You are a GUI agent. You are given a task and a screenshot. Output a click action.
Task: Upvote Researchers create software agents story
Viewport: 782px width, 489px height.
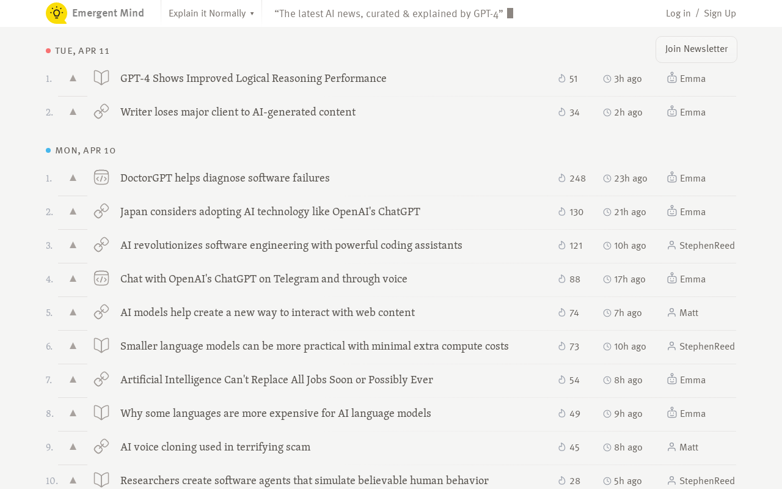pyautogui.click(x=73, y=480)
